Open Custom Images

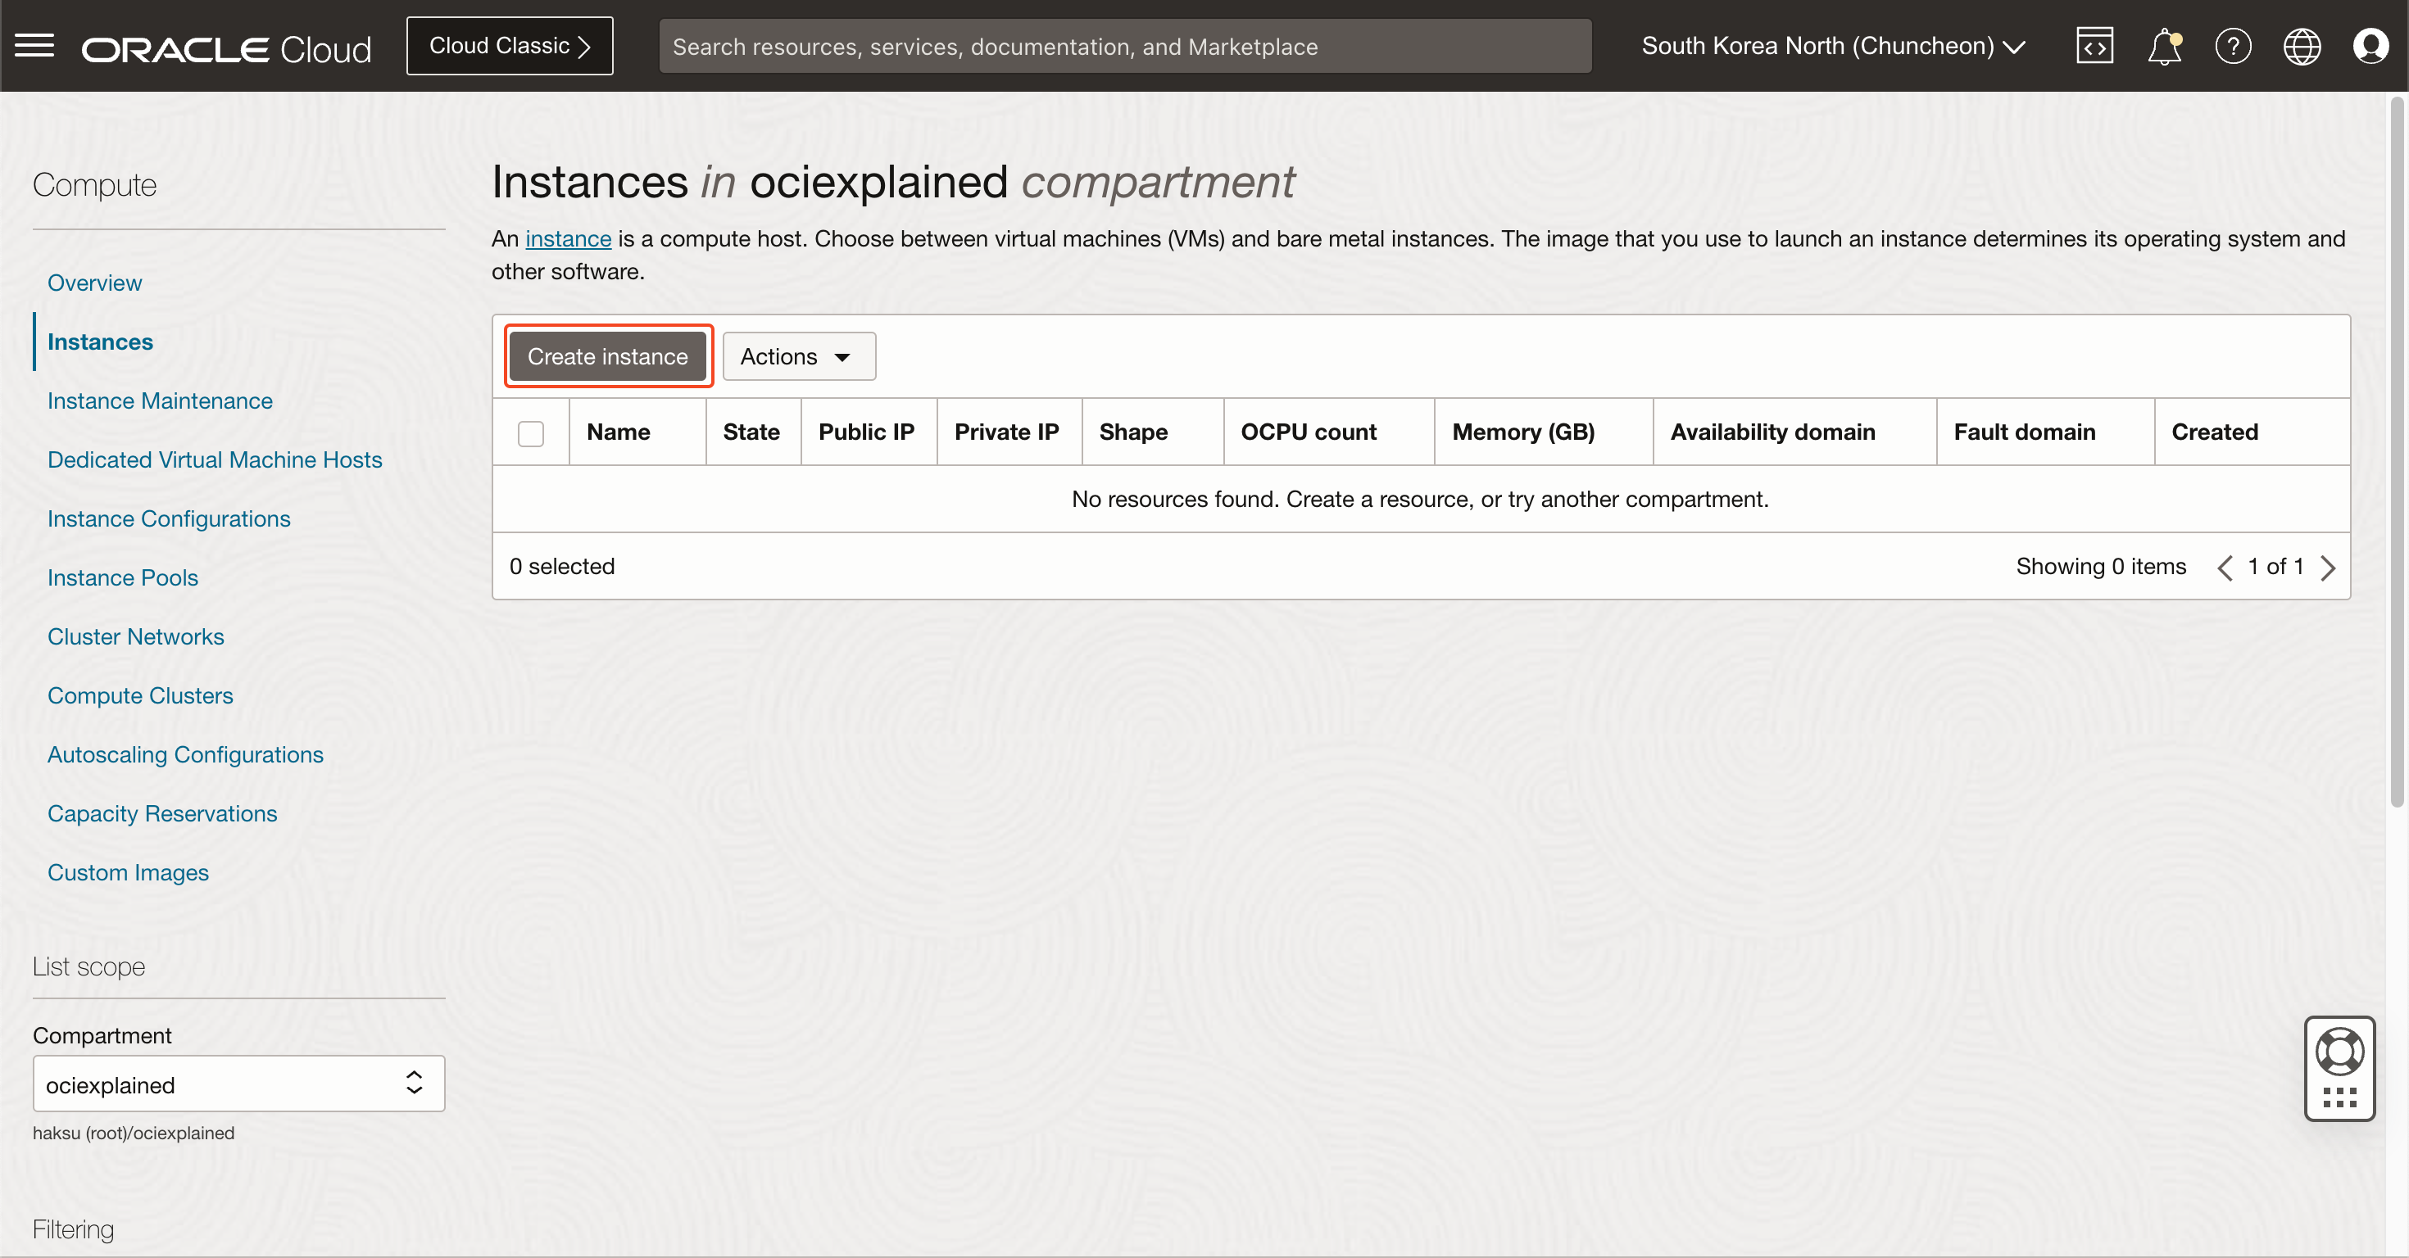tap(128, 871)
